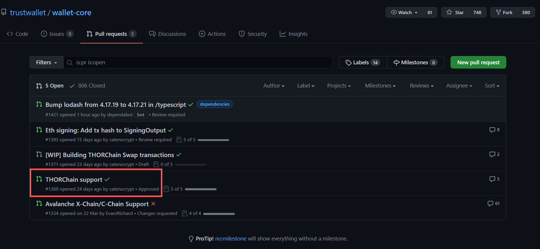This screenshot has width=540, height=249.
Task: Click the repository icon beside trustwallet
Action: pyautogui.click(x=4, y=12)
